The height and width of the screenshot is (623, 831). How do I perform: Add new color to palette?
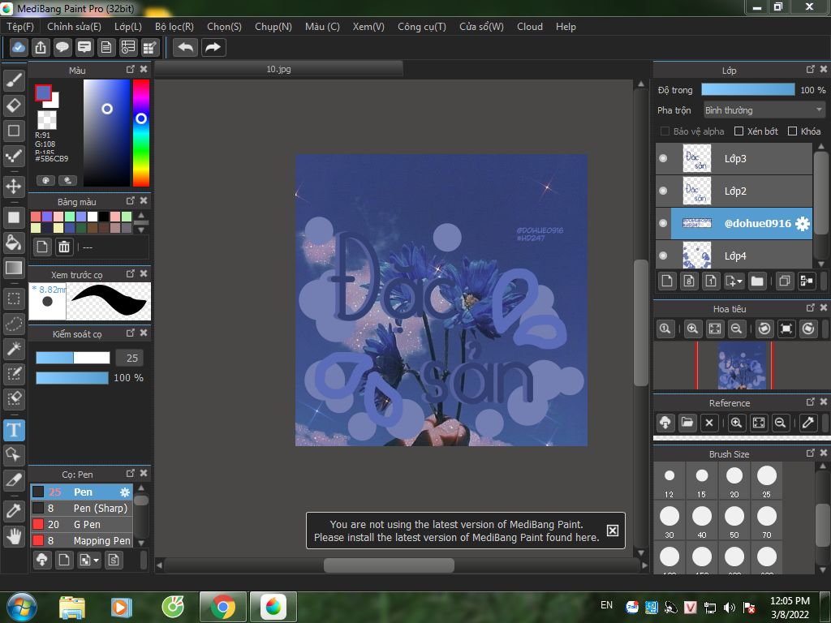tap(42, 247)
